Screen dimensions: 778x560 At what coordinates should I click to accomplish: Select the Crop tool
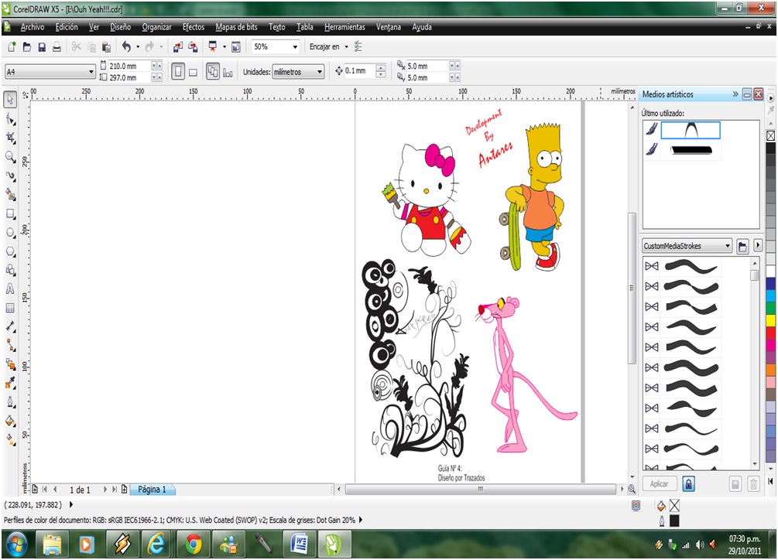point(10,138)
